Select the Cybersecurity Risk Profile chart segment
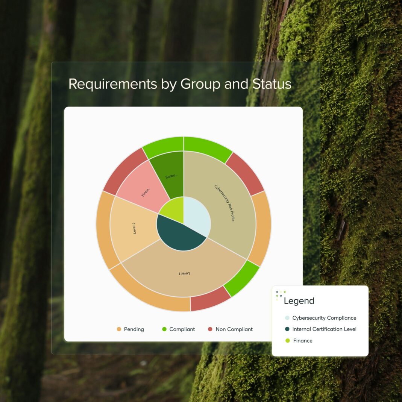The image size is (402, 402). [x=222, y=199]
